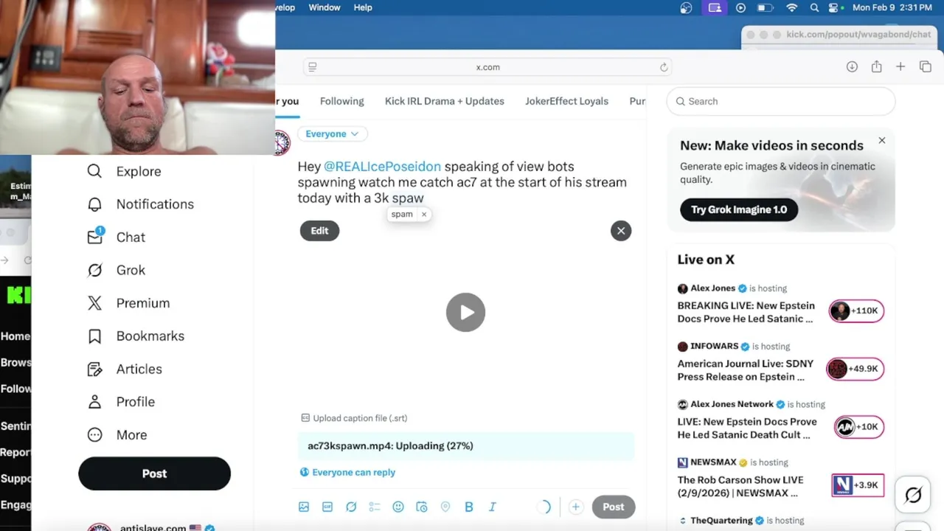This screenshot has height=531, width=944.
Task: Open Bookmarks in the sidebar
Action: pos(136,336)
